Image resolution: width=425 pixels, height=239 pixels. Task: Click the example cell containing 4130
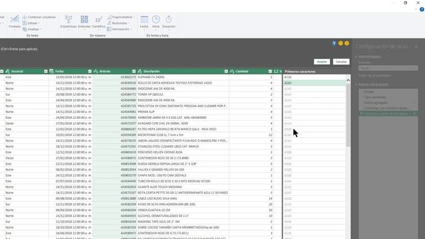314,77
